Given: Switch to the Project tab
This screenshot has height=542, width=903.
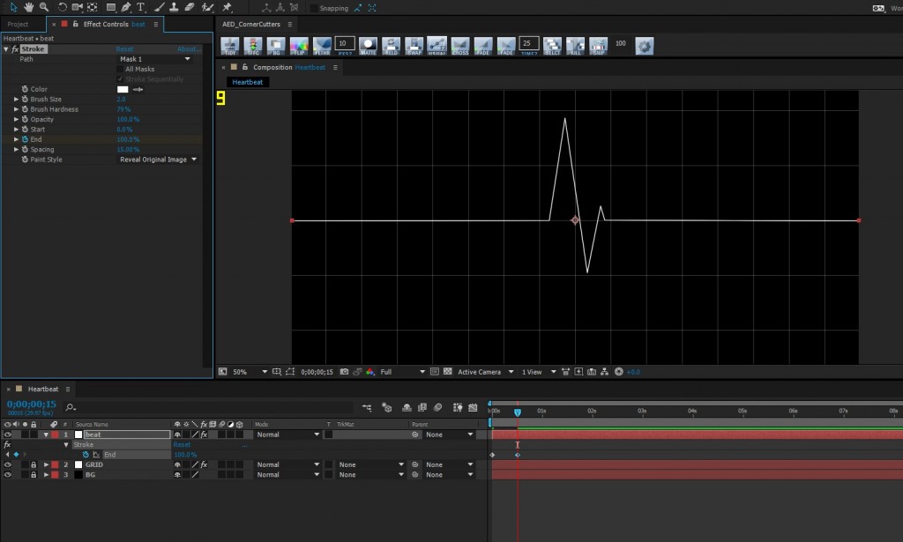Looking at the screenshot, I should point(19,24).
